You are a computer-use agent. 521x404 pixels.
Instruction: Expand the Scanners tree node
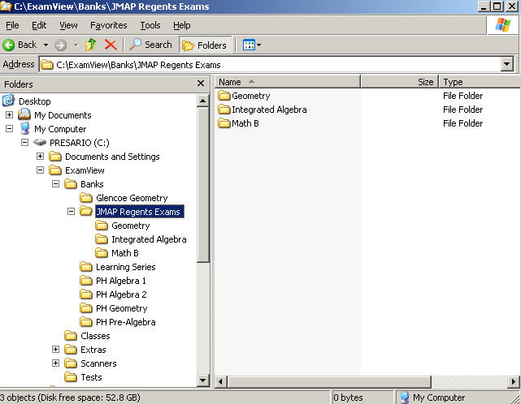55,363
